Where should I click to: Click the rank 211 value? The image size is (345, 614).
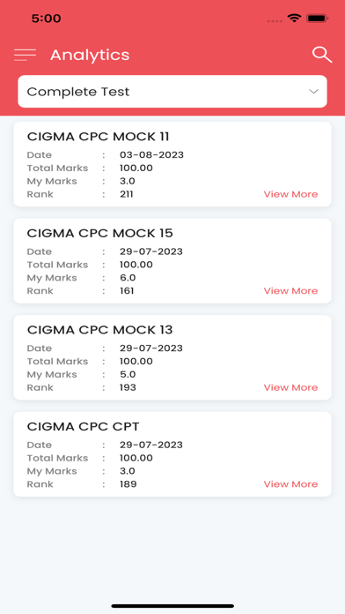coord(127,194)
